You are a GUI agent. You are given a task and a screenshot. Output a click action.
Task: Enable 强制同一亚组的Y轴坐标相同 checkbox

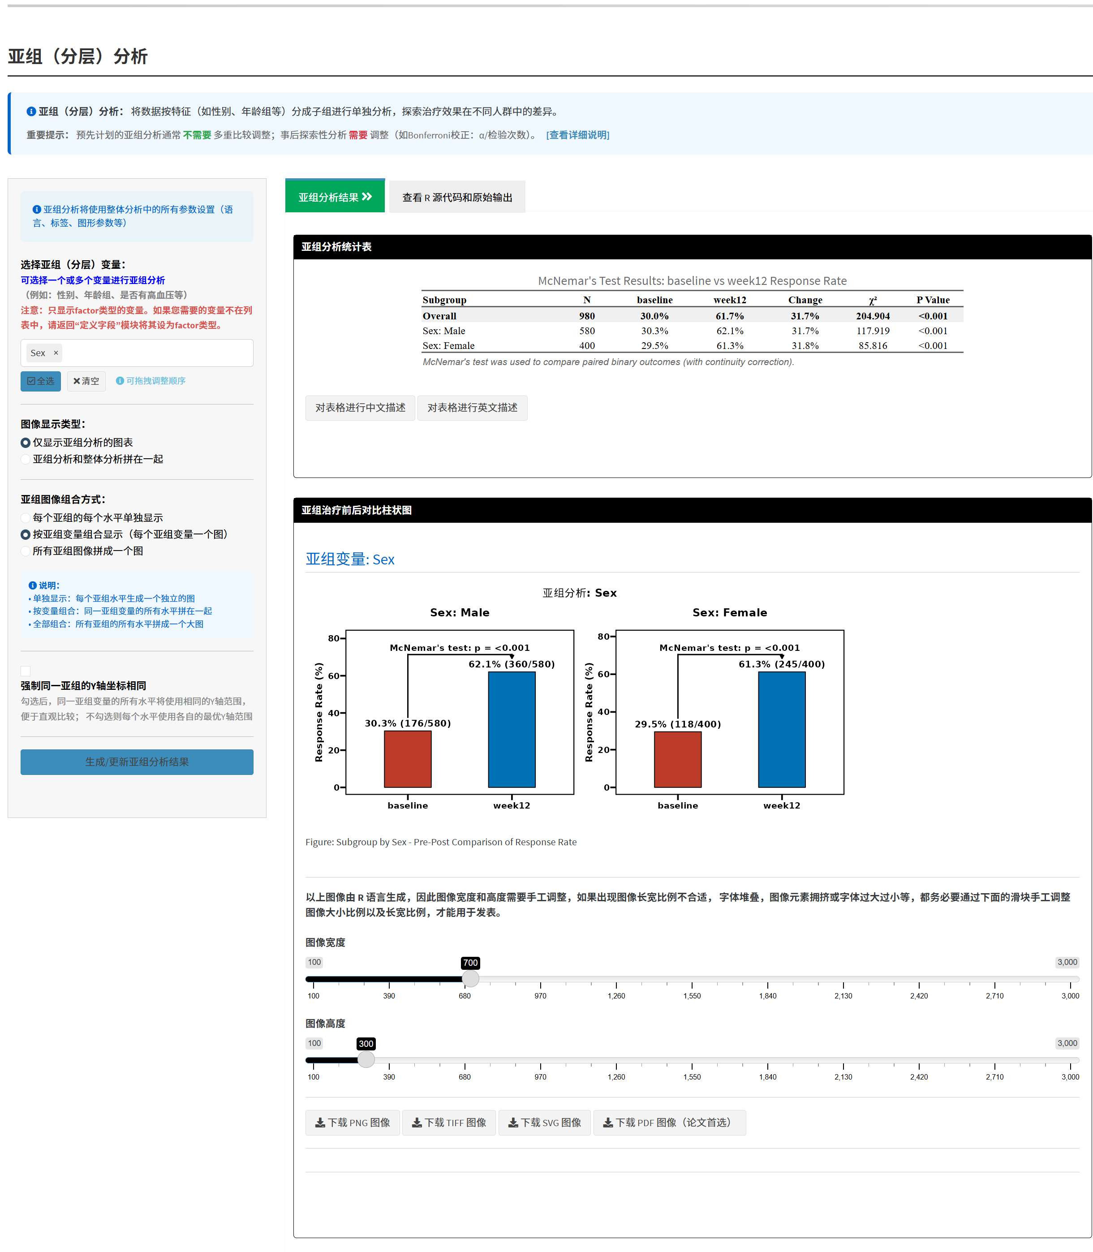26,670
